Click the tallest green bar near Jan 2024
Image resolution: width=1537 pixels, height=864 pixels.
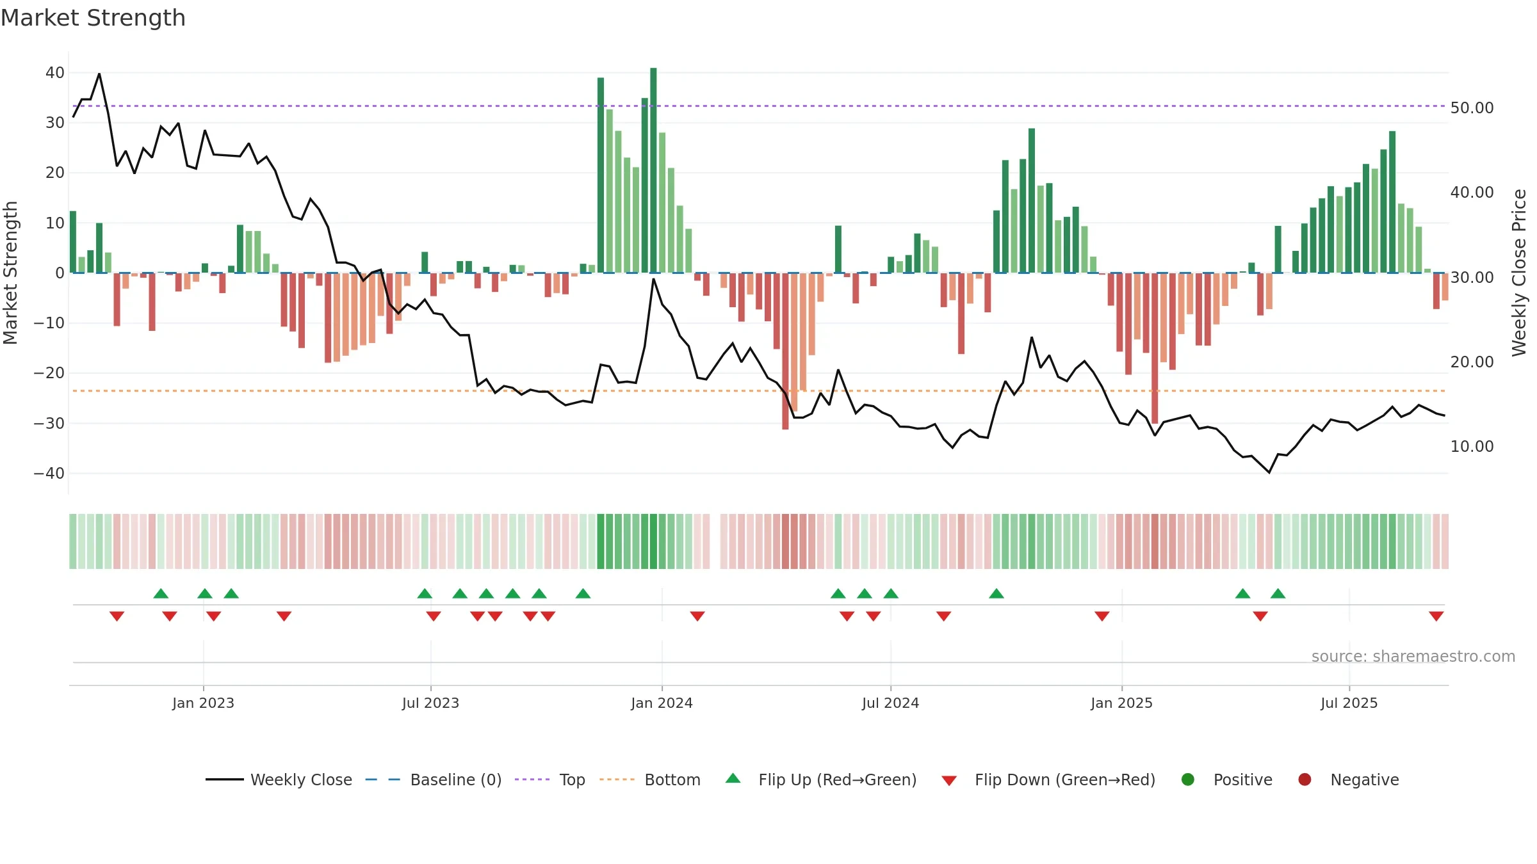pyautogui.click(x=653, y=170)
